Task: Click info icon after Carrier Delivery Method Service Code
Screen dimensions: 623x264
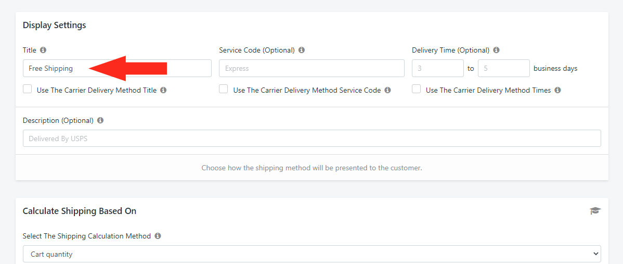Action: (388, 90)
